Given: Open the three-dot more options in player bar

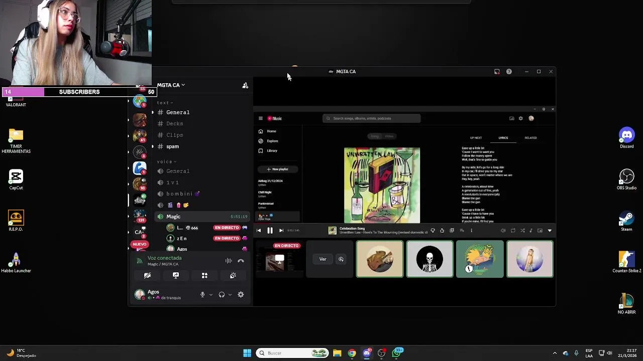Looking at the screenshot, I should click(x=471, y=231).
